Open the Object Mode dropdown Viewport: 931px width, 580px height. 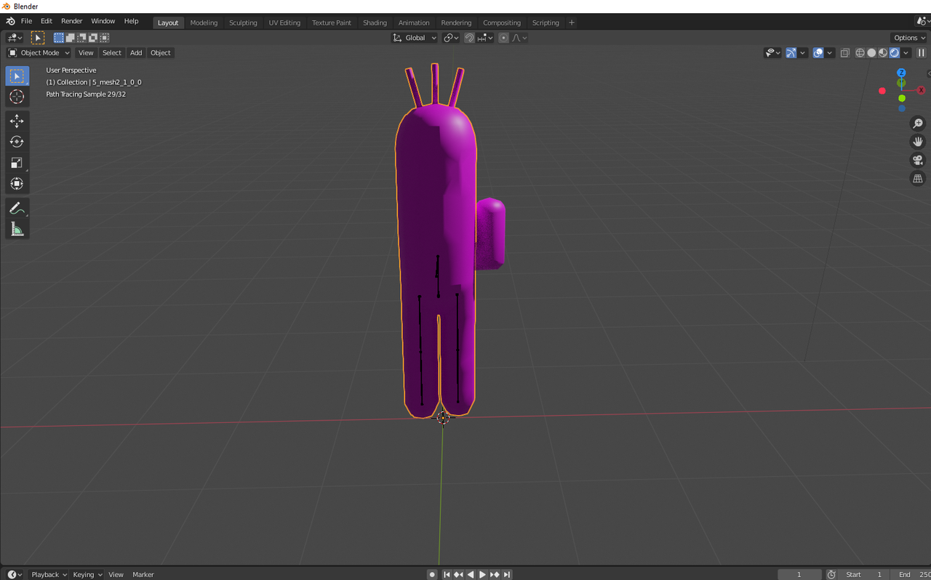[39, 52]
